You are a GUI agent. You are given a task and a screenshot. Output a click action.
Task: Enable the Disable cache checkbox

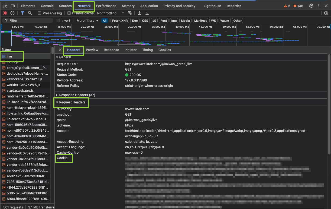tap(69, 13)
